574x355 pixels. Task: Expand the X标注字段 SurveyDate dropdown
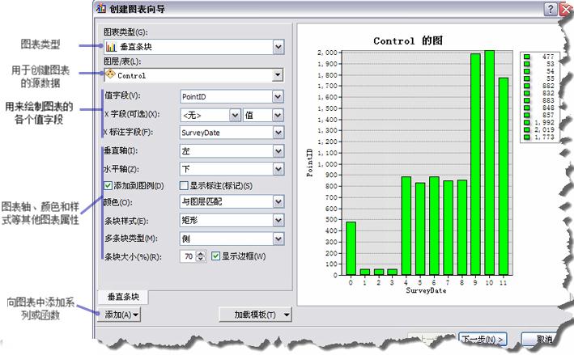coord(278,133)
